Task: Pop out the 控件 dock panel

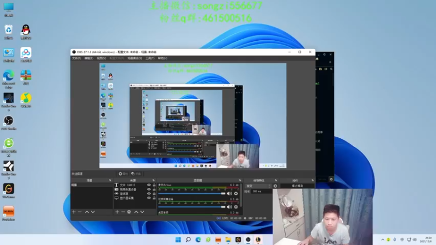Action: pos(312,181)
